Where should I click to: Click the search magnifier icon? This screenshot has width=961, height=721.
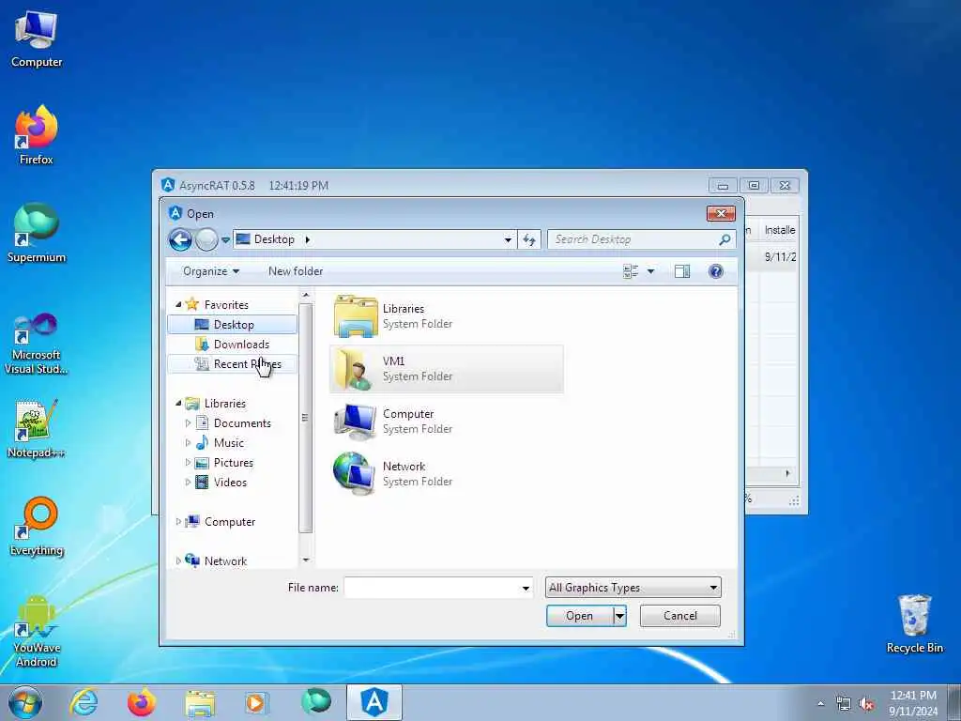pyautogui.click(x=725, y=239)
